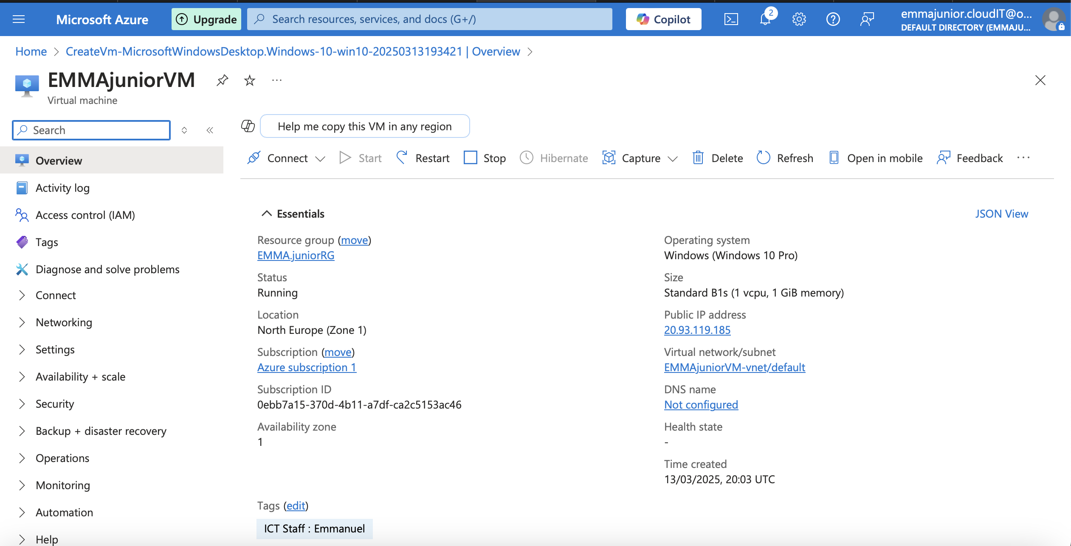
Task: Open the Capture dropdown
Action: (640, 158)
